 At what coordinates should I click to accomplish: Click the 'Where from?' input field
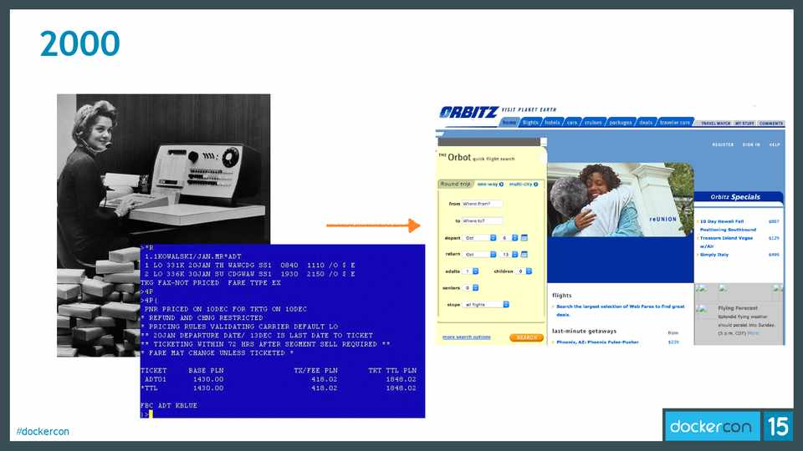[x=483, y=204]
